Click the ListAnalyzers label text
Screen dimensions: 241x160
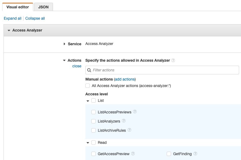click(x=109, y=121)
